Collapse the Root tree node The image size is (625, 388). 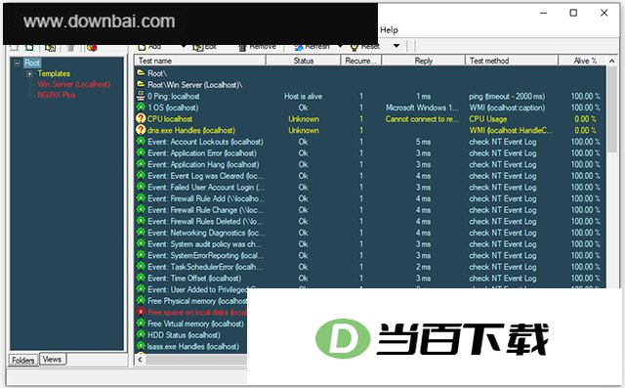[18, 63]
